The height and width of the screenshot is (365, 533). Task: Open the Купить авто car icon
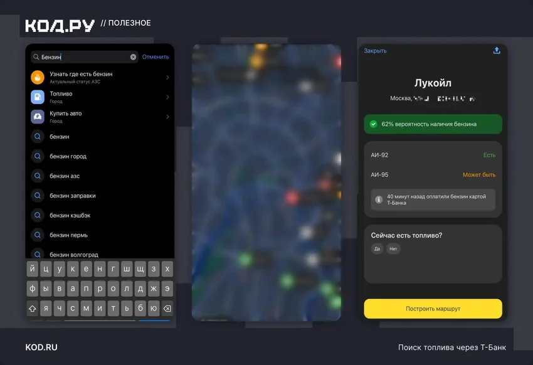point(38,117)
